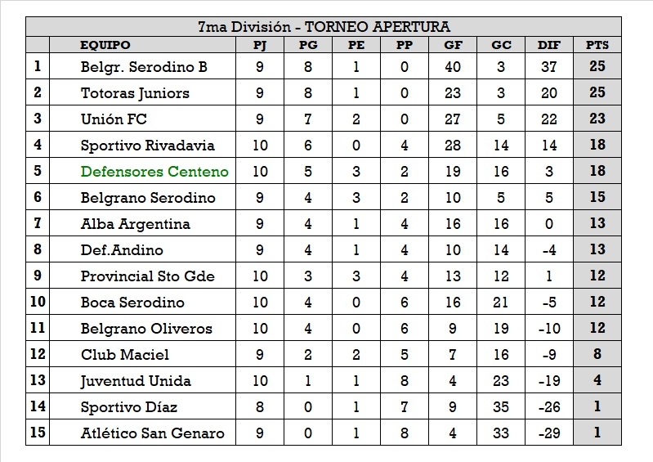Select the PJ column header
The height and width of the screenshot is (462, 653).
tap(260, 46)
